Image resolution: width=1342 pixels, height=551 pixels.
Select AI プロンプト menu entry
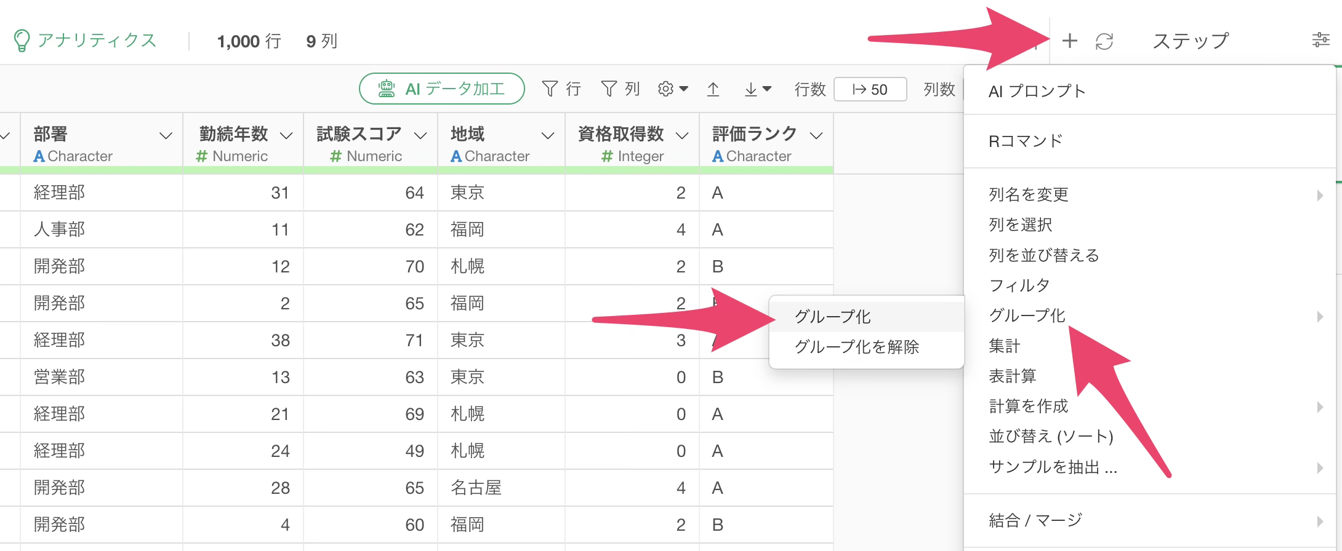(1037, 91)
